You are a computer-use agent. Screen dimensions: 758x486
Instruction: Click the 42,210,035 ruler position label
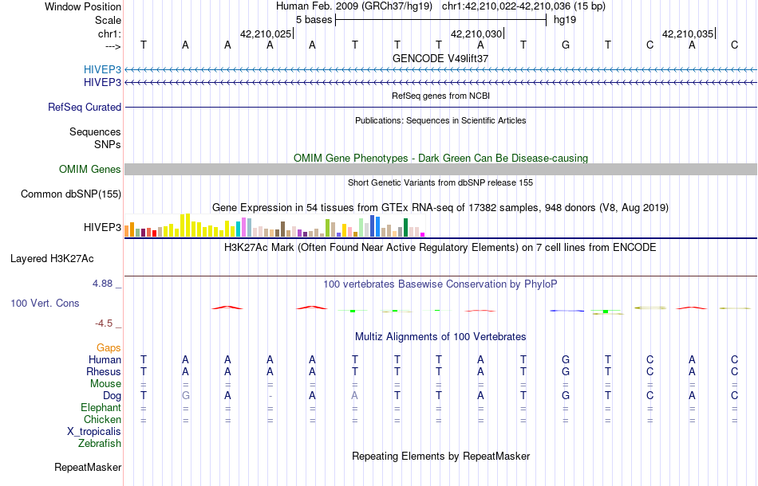688,33
